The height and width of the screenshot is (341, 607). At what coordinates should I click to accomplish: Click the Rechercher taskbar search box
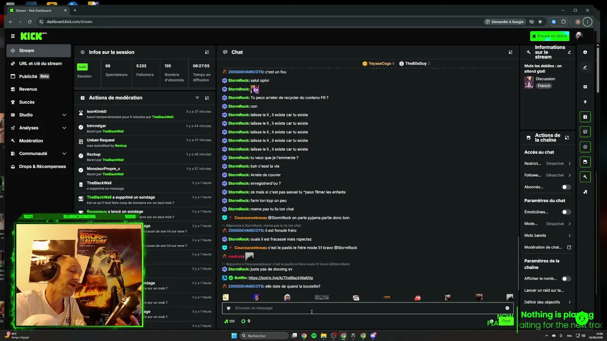264,336
